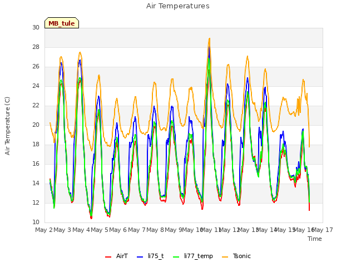Click the May 5 x-axis tick label
The image size is (356, 267).
[x=100, y=230]
